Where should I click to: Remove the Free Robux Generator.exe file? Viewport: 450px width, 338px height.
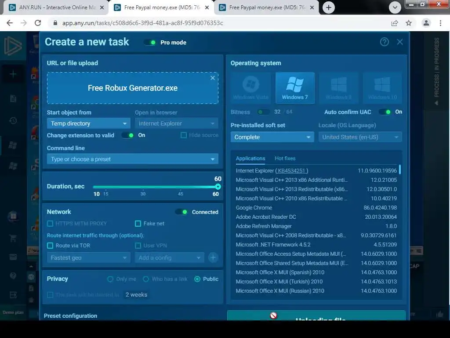212,78
